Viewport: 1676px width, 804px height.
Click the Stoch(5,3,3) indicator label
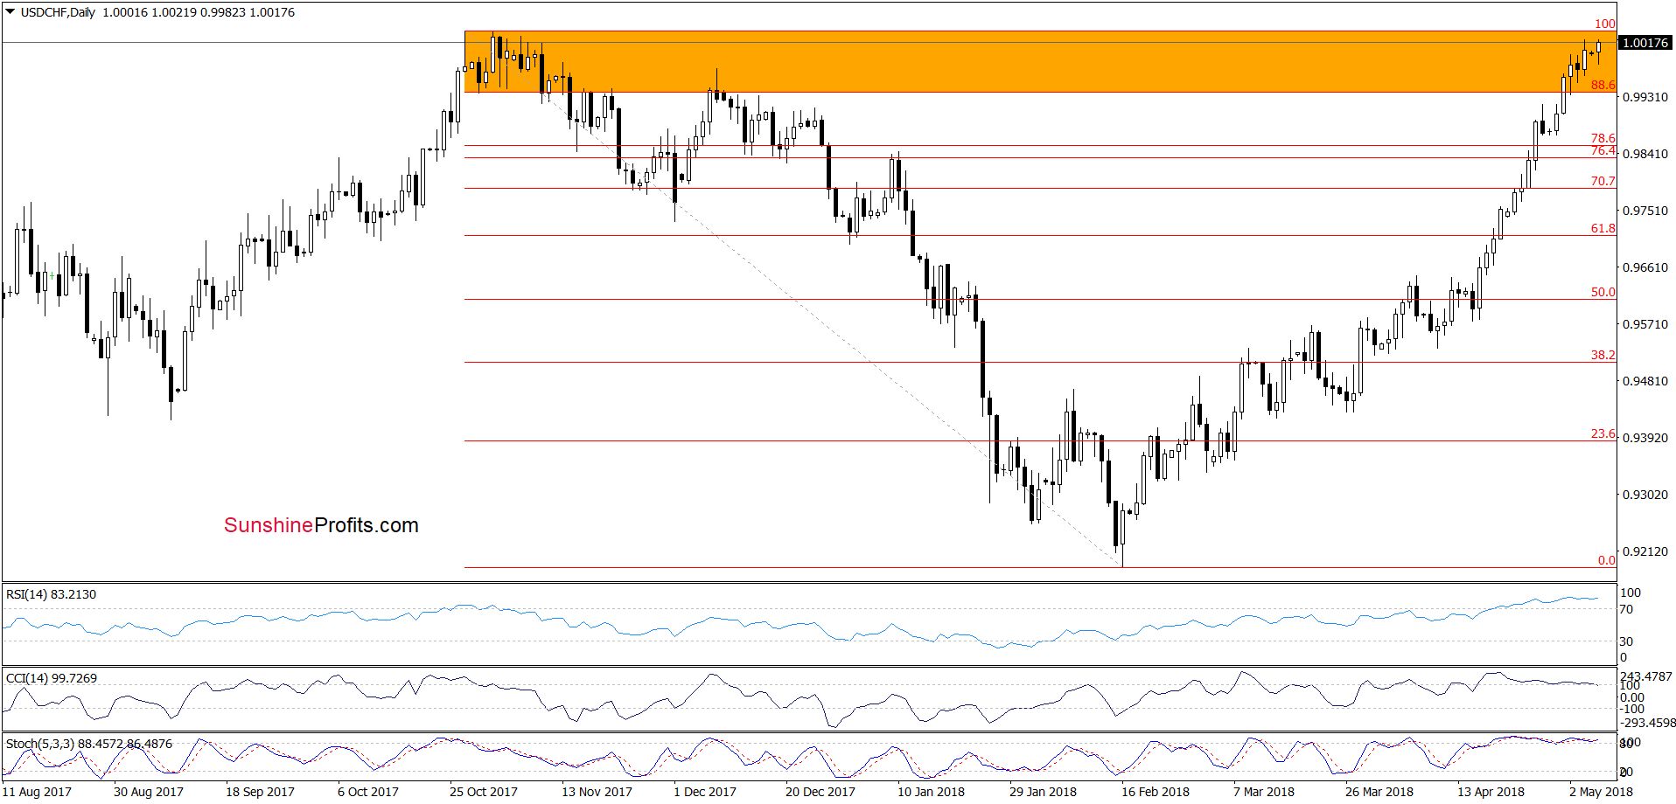tap(89, 744)
